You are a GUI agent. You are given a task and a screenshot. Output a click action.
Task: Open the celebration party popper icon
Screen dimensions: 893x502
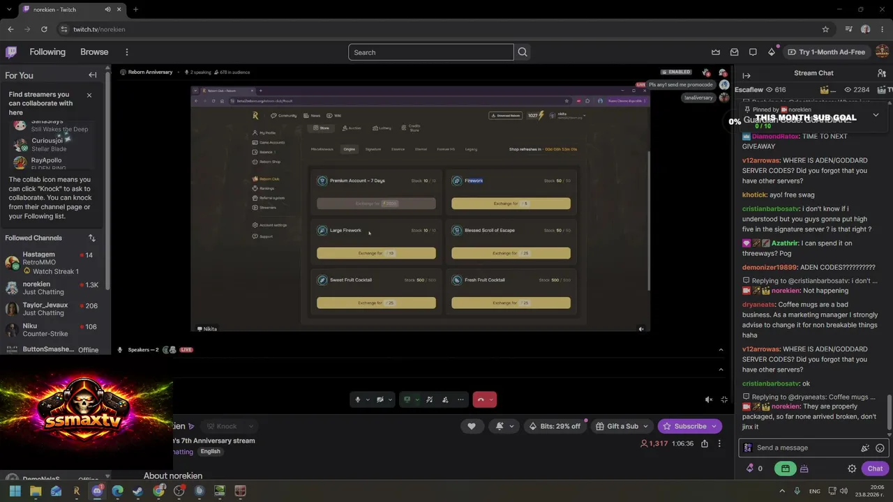(x=865, y=448)
